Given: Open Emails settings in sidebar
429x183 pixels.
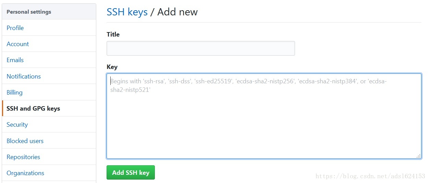Looking at the screenshot, I should pos(15,60).
